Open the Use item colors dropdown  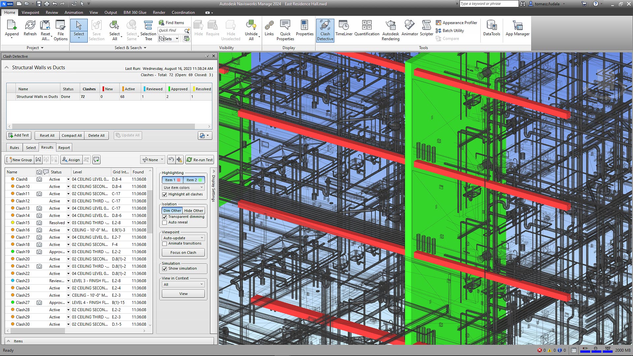(x=183, y=188)
